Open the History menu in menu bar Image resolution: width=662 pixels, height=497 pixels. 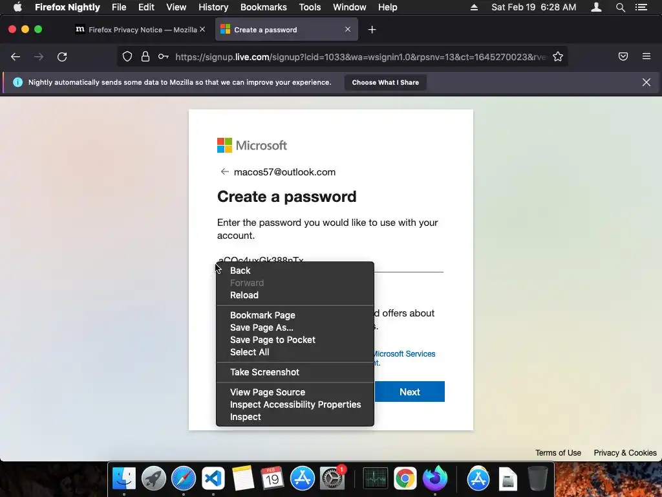(213, 7)
